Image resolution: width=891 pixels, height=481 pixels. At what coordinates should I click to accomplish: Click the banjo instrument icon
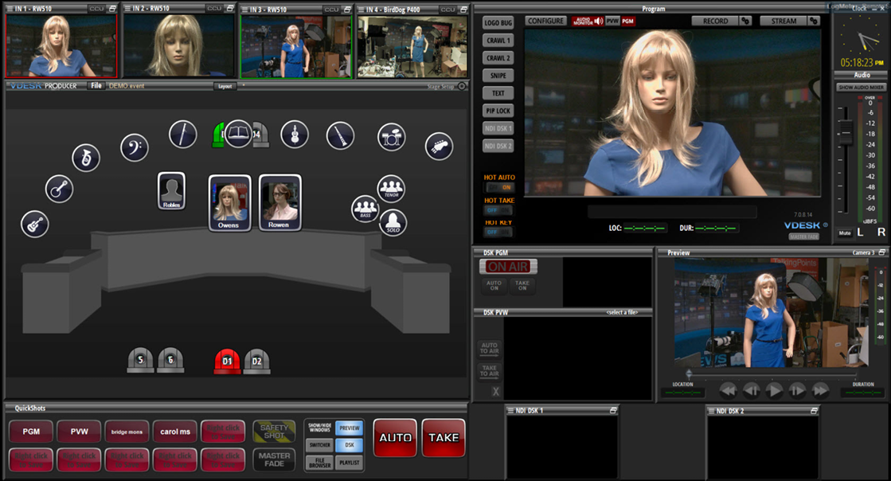(59, 189)
